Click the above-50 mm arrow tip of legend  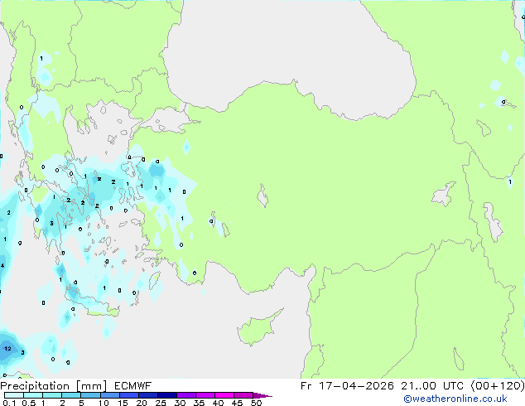262,395
